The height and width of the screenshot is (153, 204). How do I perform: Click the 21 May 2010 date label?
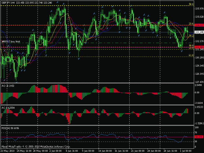[x=8, y=151]
